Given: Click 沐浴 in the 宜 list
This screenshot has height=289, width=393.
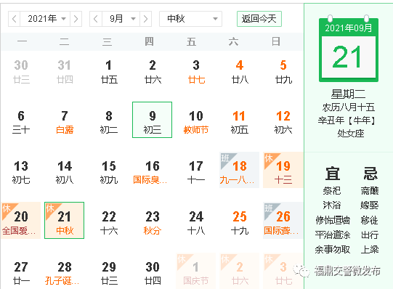Looking at the screenshot, I should (332, 205).
